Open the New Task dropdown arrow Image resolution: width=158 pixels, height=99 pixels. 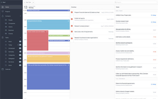pos(33,2)
